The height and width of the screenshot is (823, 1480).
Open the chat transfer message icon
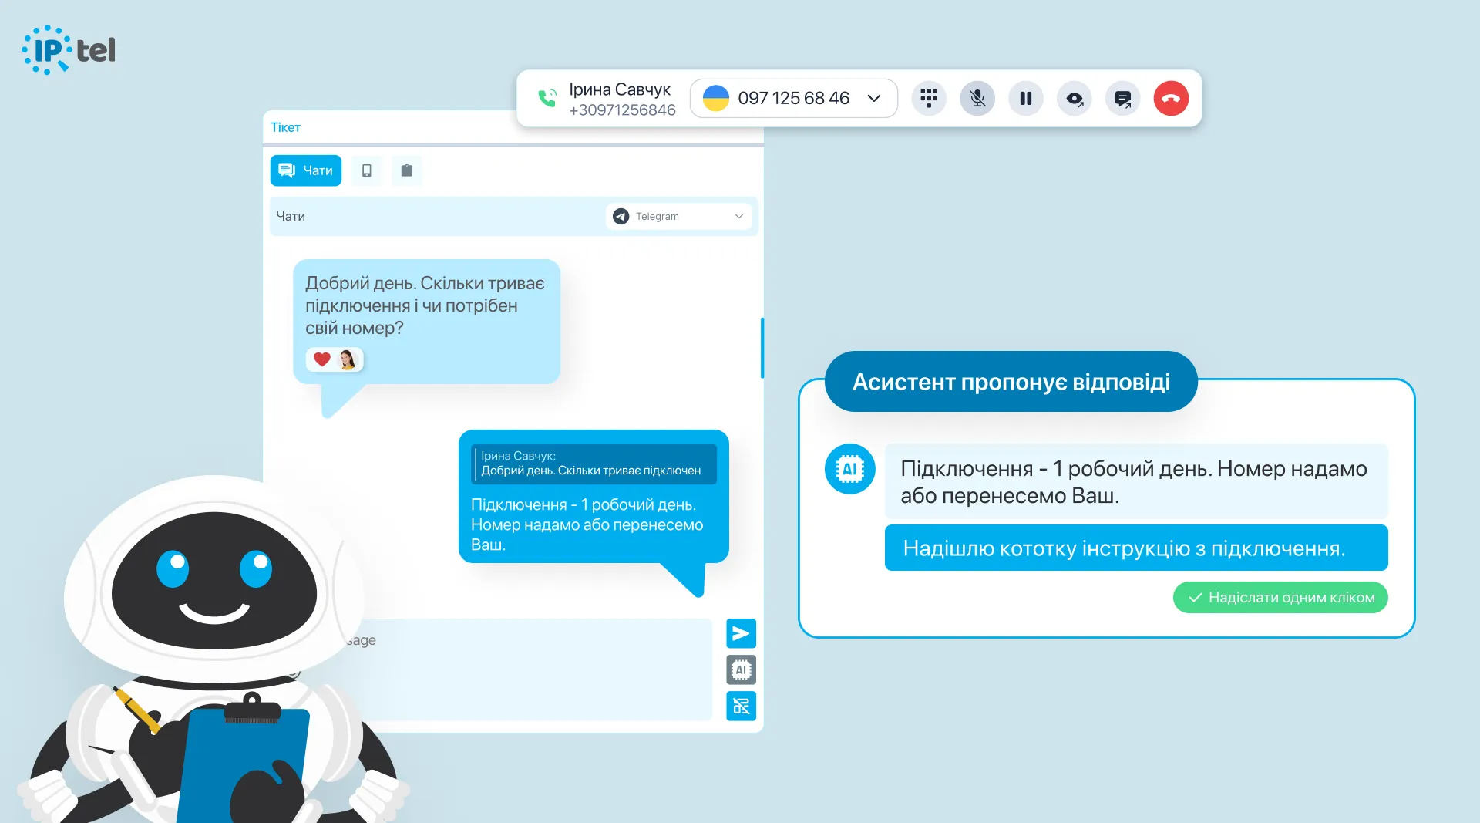[x=1123, y=98]
